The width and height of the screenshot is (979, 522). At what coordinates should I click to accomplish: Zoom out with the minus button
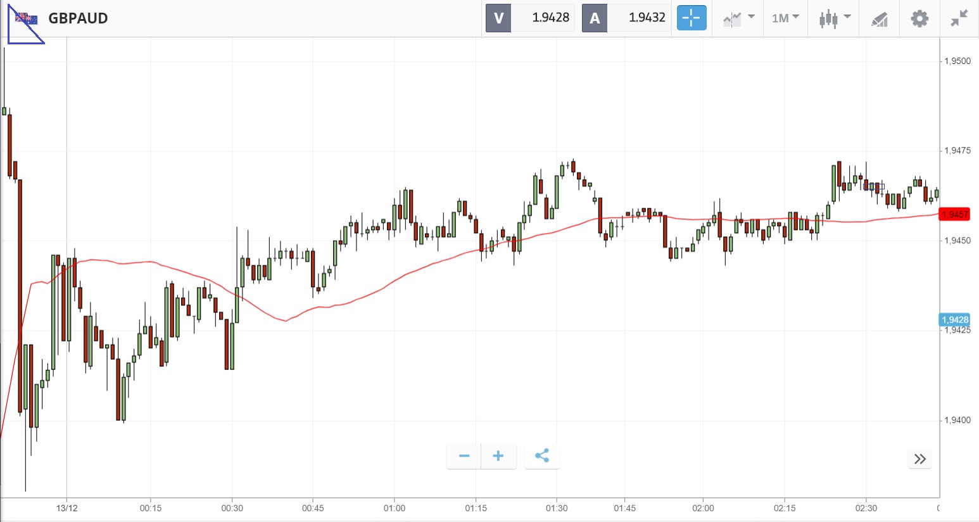pyautogui.click(x=464, y=456)
